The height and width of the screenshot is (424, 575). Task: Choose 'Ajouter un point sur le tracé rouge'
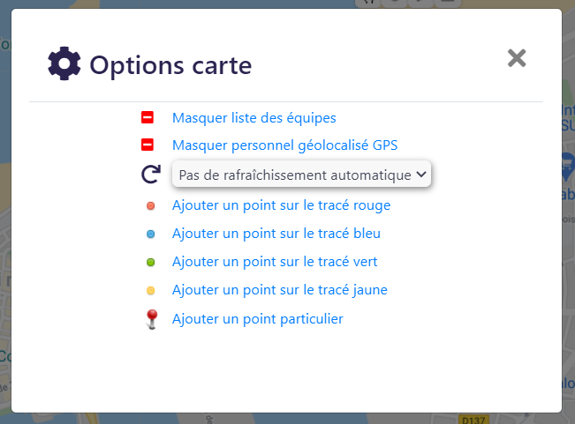click(281, 205)
